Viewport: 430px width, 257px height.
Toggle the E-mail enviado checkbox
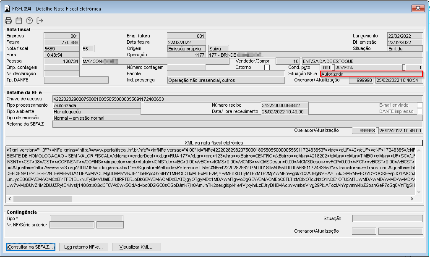pyautogui.click(x=420, y=105)
